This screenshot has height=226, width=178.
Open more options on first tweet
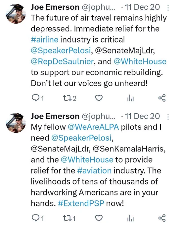[168, 8]
